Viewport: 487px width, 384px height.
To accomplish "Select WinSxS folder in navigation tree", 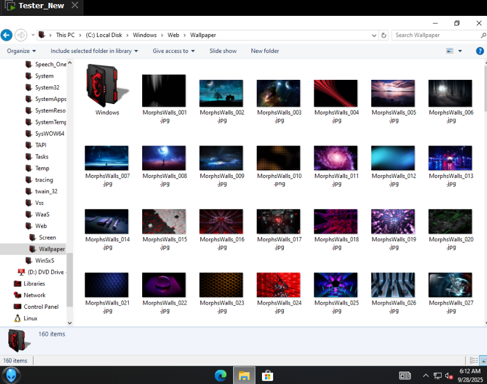I will (45, 261).
